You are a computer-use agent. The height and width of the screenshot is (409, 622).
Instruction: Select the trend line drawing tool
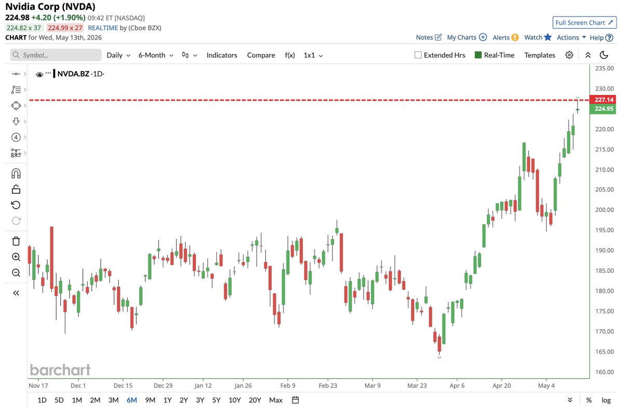click(x=16, y=74)
